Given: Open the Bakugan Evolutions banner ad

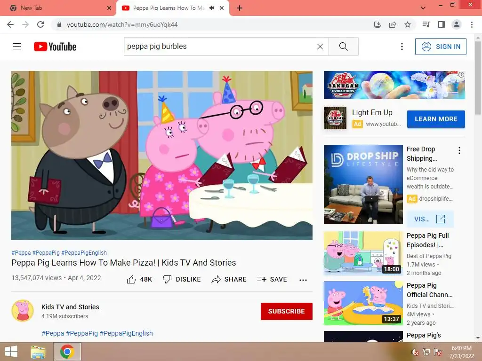Looking at the screenshot, I should (394, 85).
